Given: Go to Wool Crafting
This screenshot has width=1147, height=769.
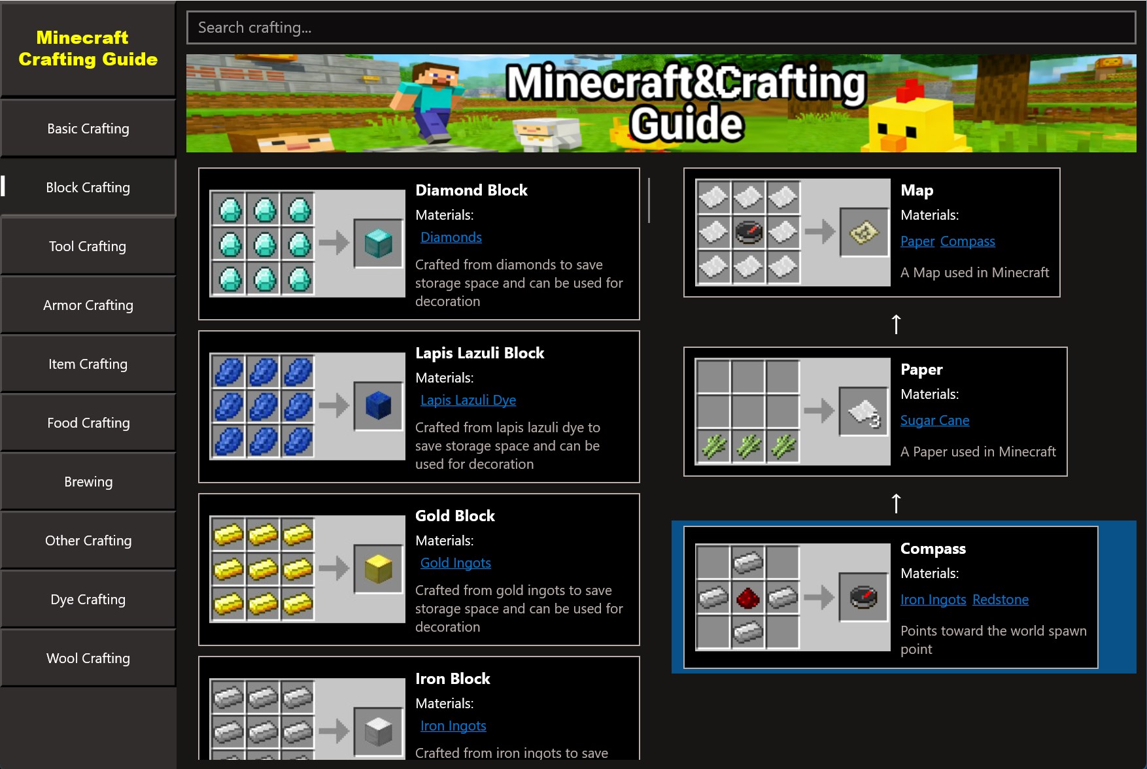Looking at the screenshot, I should click(x=88, y=658).
